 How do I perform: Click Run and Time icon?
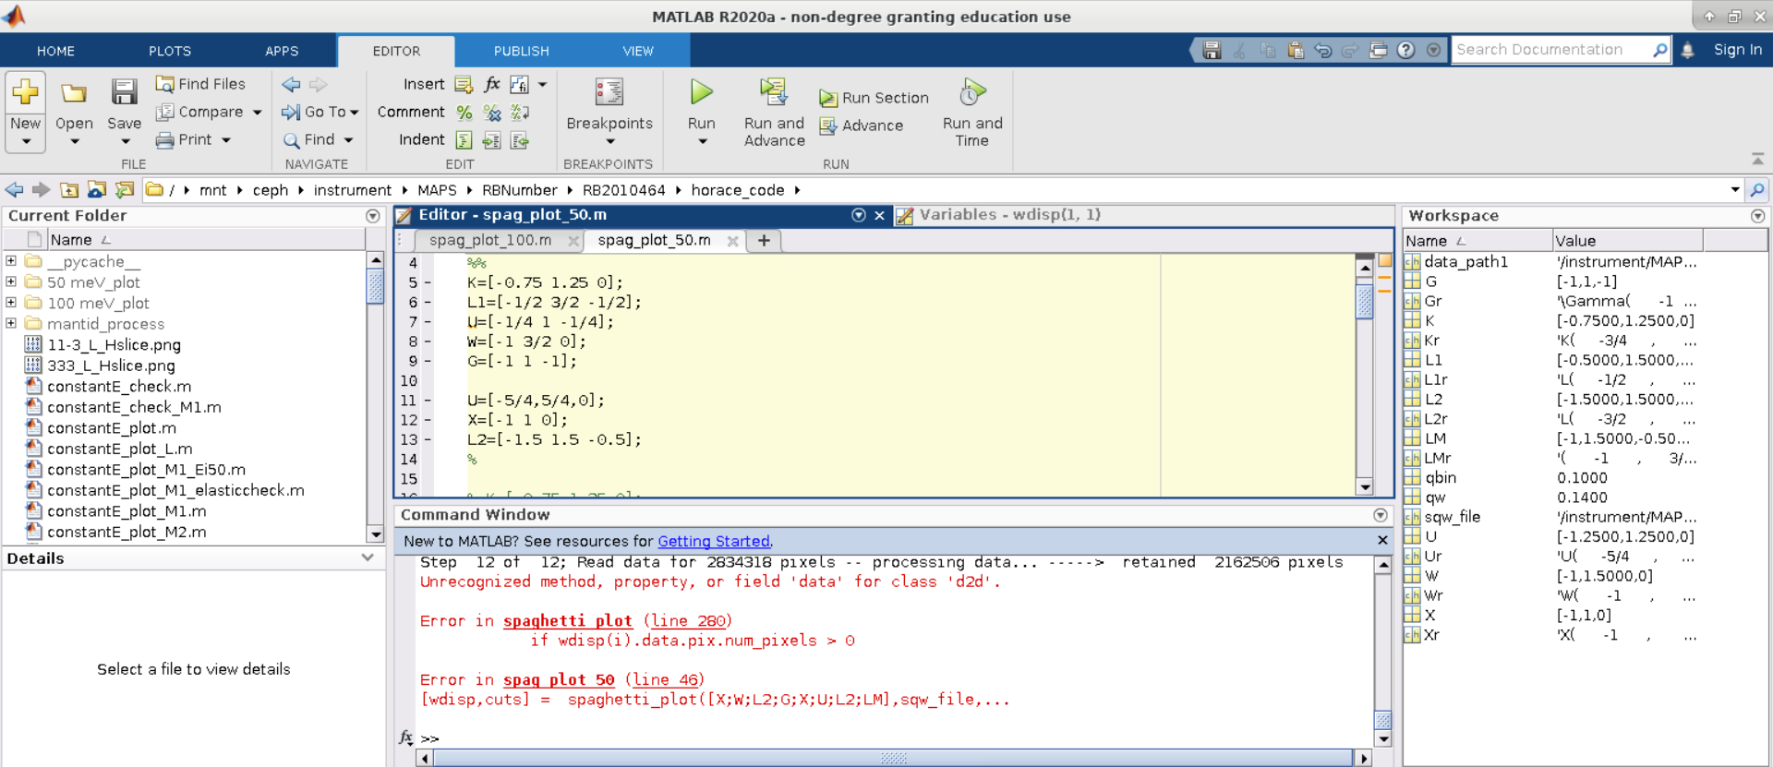tap(971, 91)
